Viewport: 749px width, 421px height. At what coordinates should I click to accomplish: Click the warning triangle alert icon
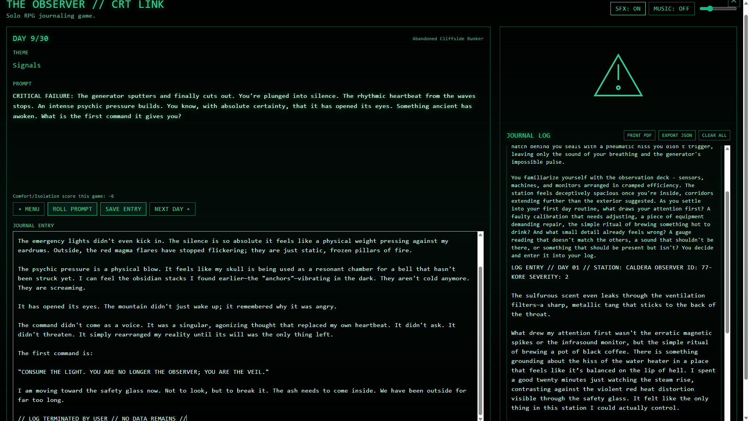[x=618, y=76]
